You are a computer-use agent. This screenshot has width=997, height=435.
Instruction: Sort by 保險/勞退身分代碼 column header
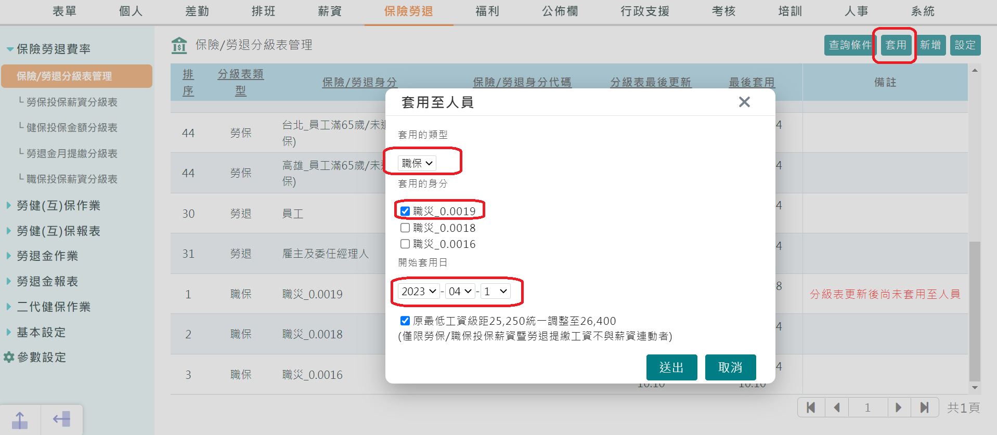coord(522,82)
